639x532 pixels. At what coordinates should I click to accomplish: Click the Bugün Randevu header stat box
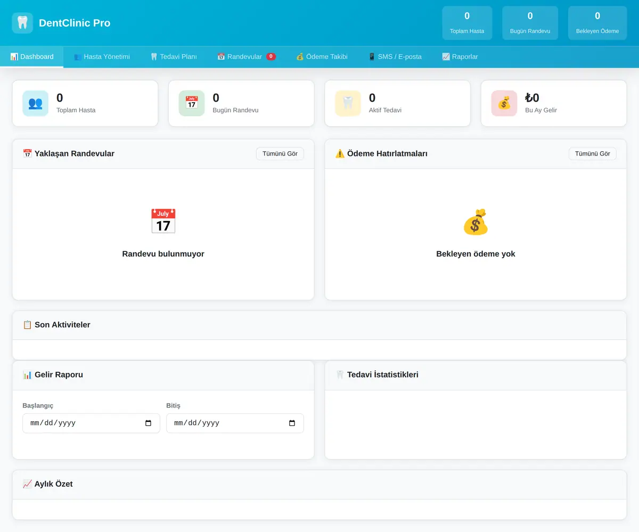pos(530,23)
